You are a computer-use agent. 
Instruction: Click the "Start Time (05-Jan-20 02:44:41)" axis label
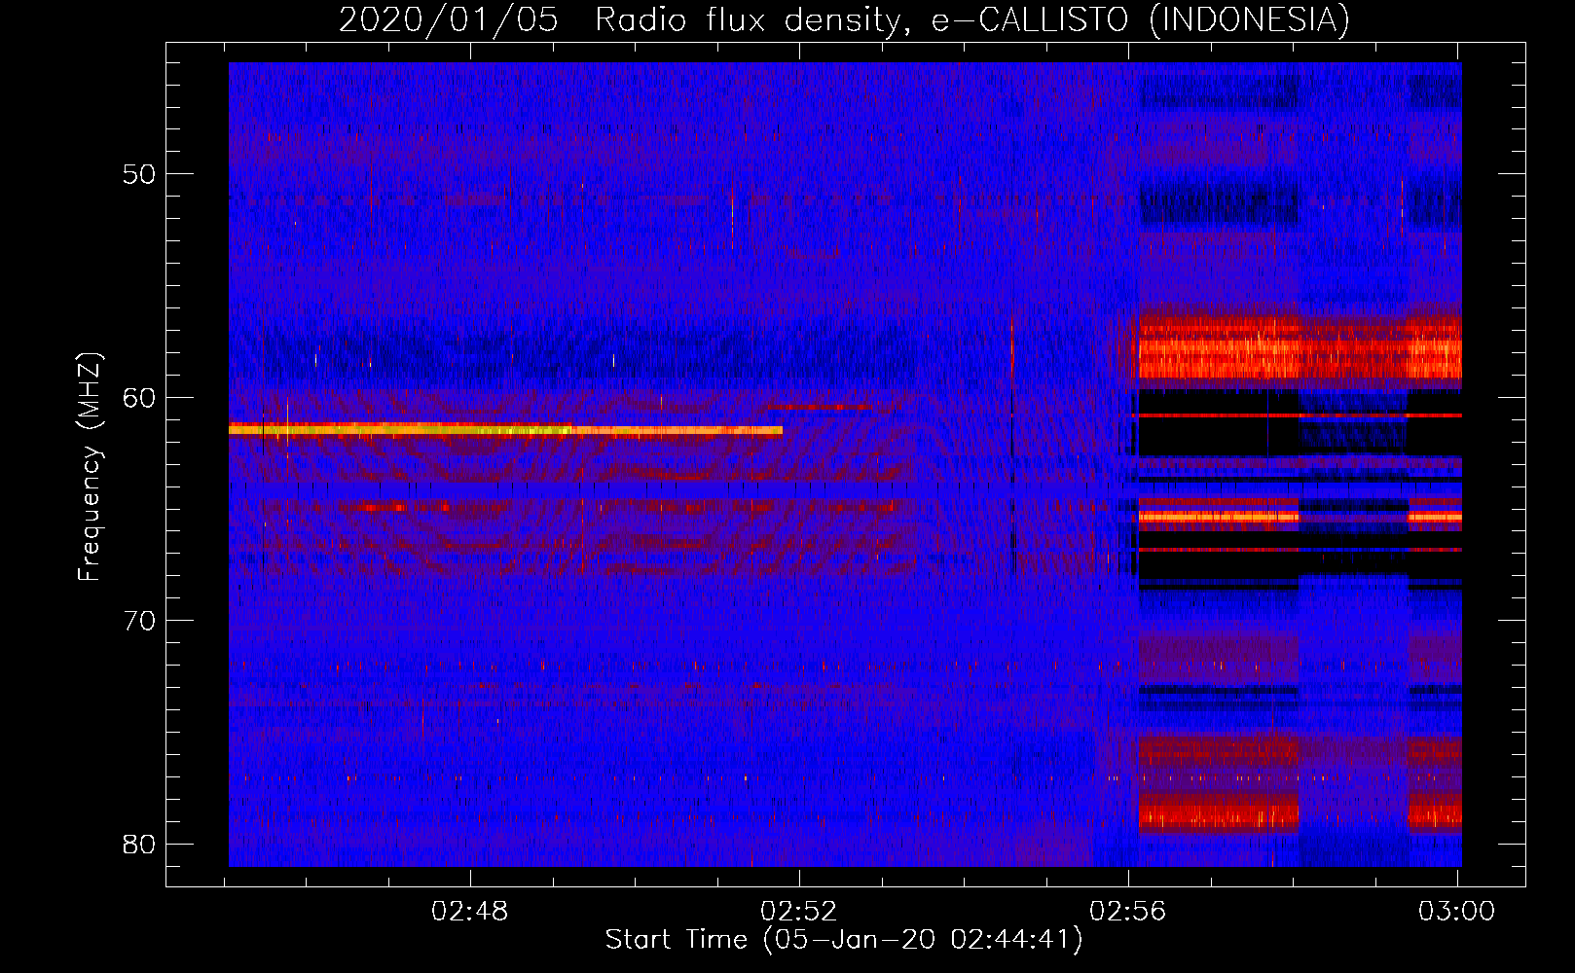tap(844, 940)
